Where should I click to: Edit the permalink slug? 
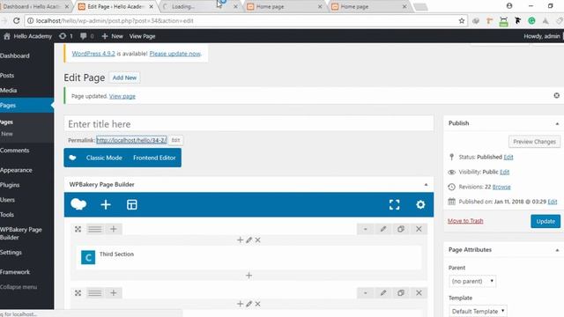tap(175, 140)
